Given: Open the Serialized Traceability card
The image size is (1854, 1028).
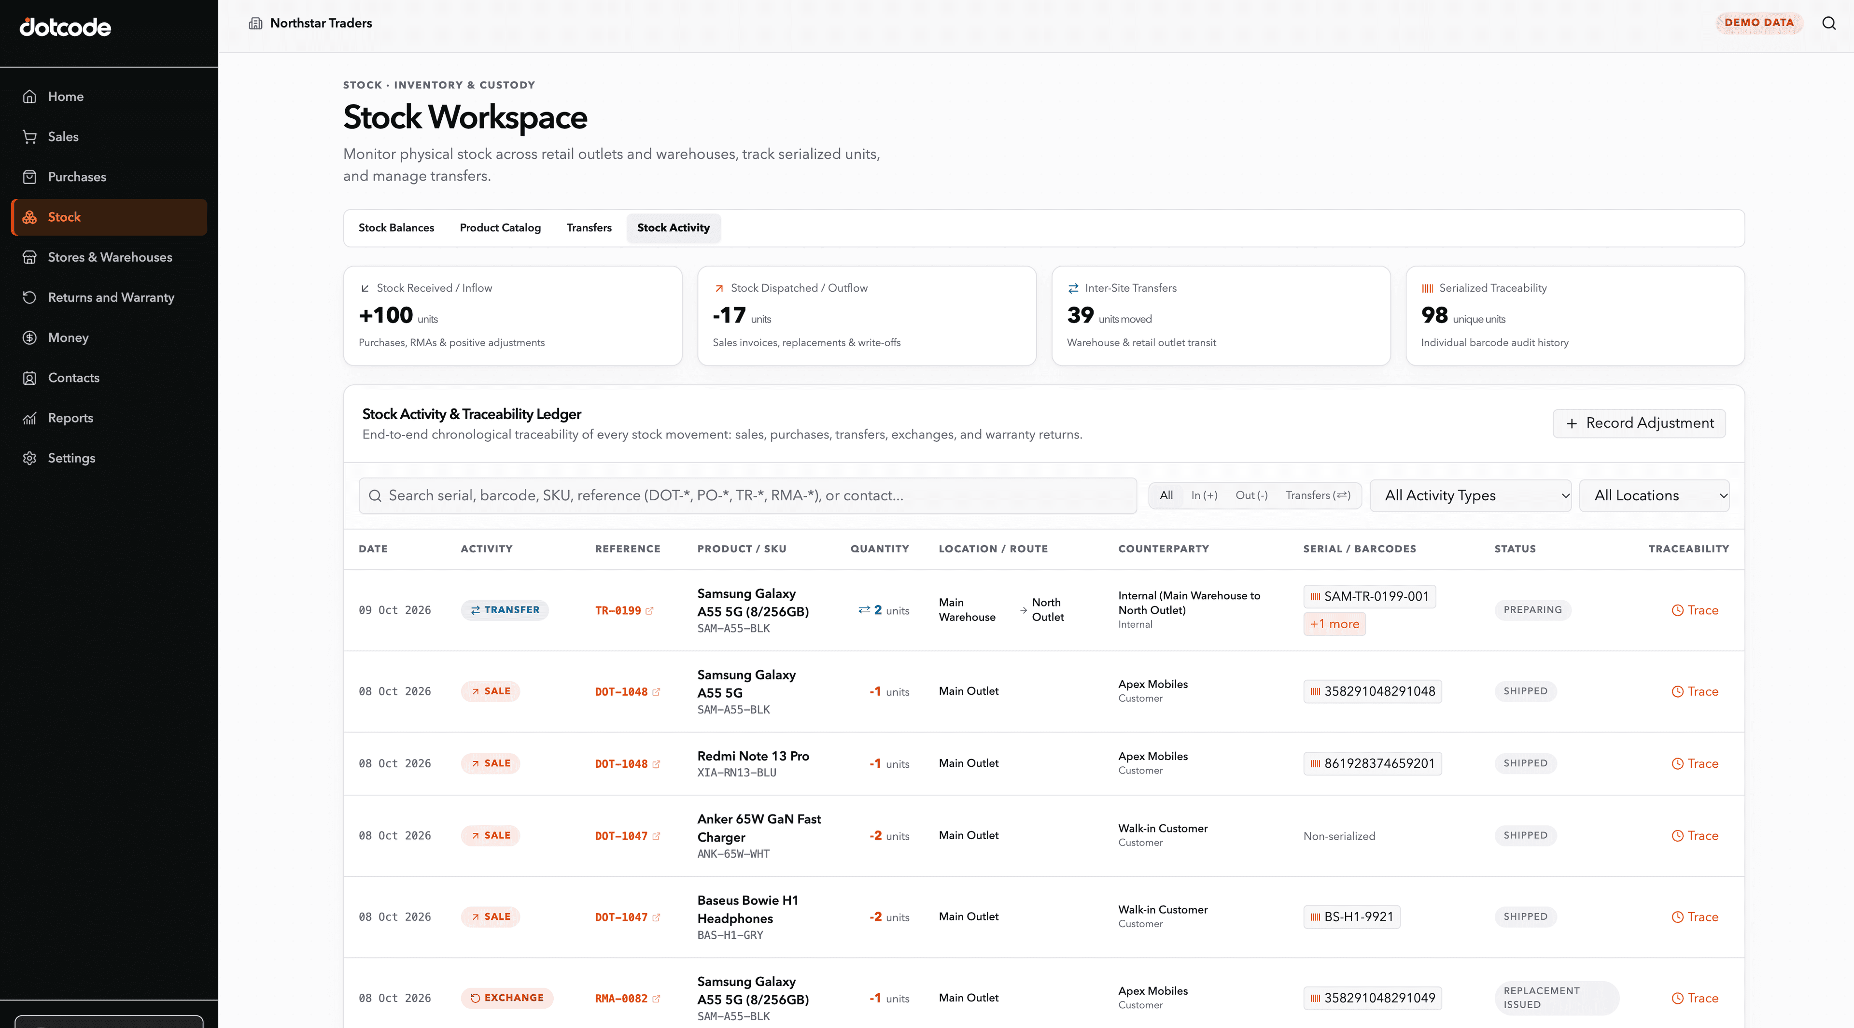Looking at the screenshot, I should pos(1575,316).
